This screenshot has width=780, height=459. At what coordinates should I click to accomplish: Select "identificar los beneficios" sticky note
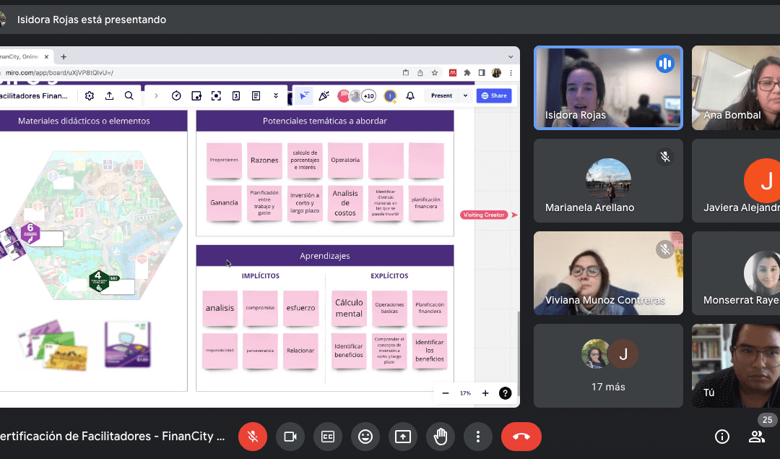(x=430, y=351)
